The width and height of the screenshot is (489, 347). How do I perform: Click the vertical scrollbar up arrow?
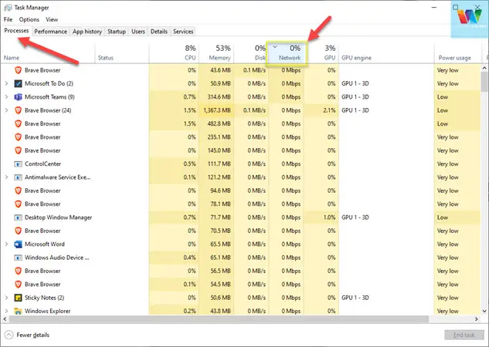coord(484,68)
